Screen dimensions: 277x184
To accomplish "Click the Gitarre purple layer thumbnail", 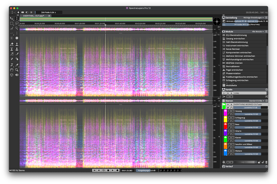I will tap(225, 132).
